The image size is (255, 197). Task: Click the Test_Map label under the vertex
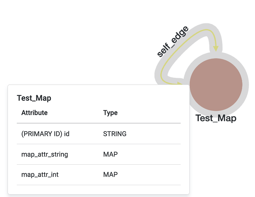pyautogui.click(x=216, y=118)
